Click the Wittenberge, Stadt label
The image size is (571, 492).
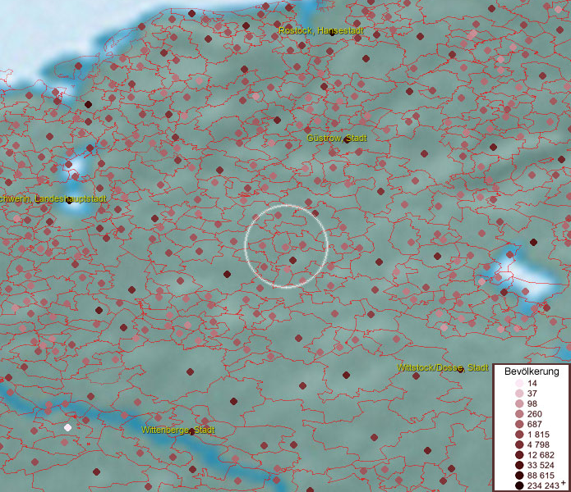178,430
